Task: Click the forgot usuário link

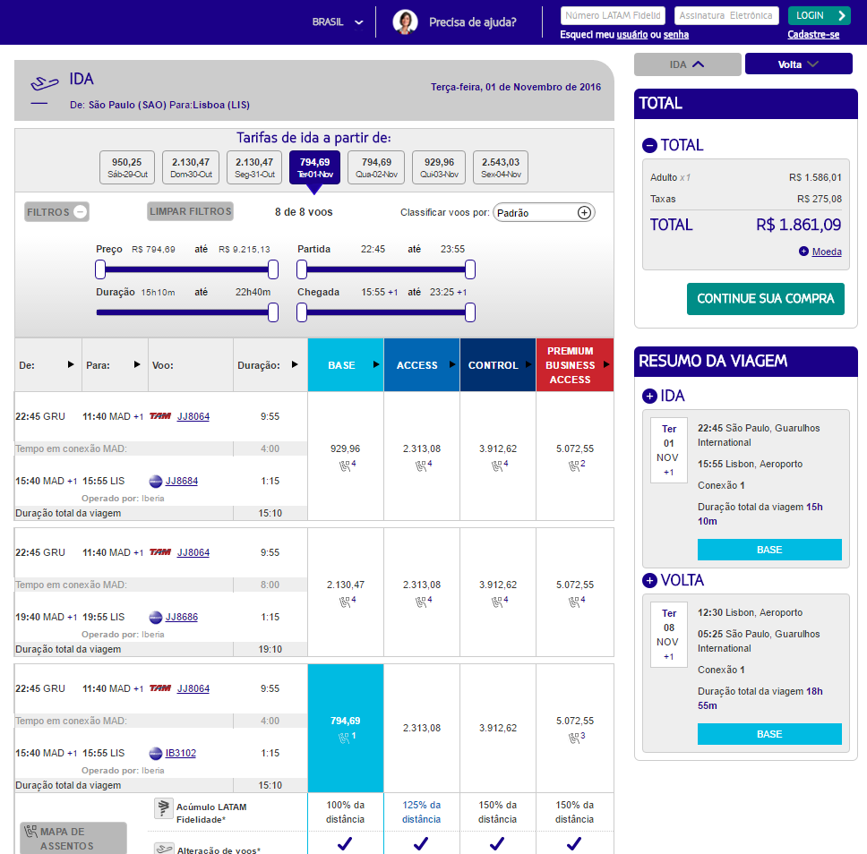Action: pyautogui.click(x=632, y=35)
